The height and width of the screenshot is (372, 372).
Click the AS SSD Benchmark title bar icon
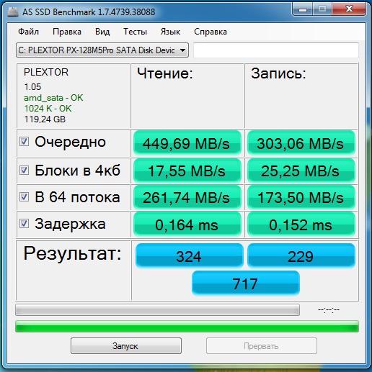(13, 12)
